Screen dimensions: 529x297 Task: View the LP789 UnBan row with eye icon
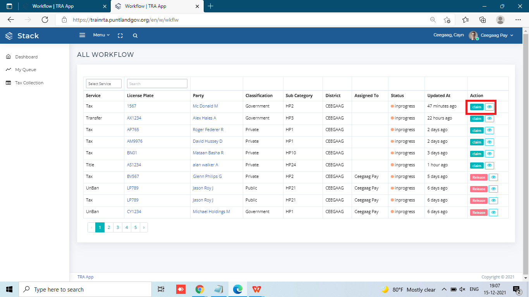(x=493, y=189)
